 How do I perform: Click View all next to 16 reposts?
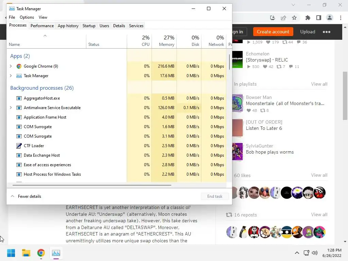coord(319,215)
